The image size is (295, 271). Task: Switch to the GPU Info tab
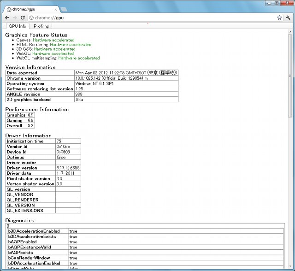pos(18,26)
